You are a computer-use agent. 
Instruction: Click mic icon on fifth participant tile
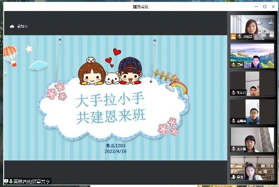[233, 149]
